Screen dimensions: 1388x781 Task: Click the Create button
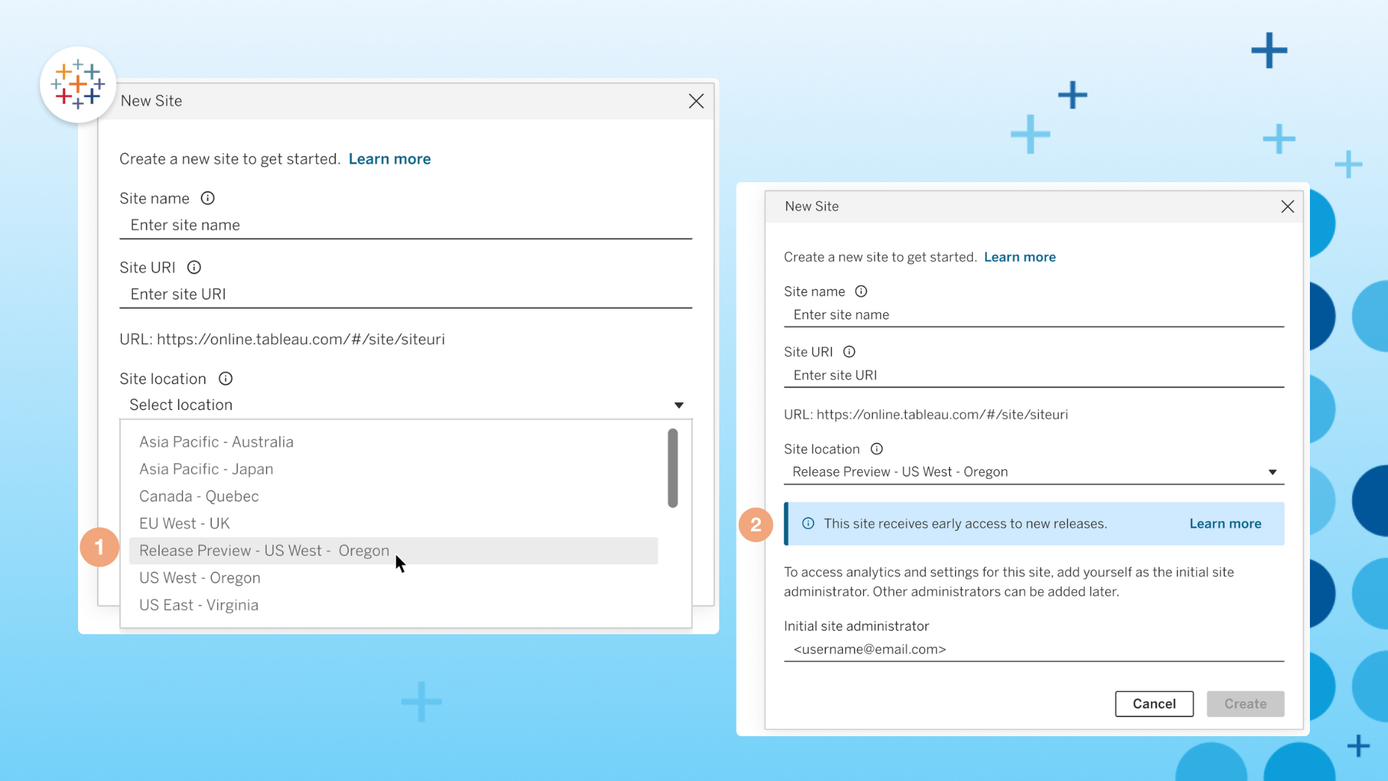pos(1245,704)
